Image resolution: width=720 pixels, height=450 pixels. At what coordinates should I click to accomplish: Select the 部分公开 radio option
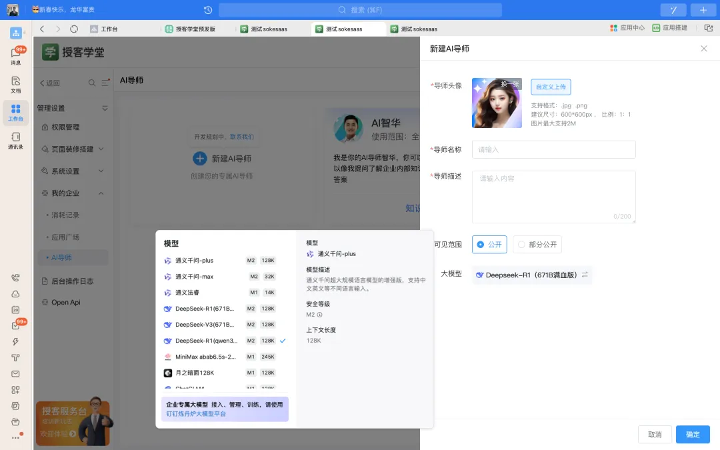[x=537, y=245]
